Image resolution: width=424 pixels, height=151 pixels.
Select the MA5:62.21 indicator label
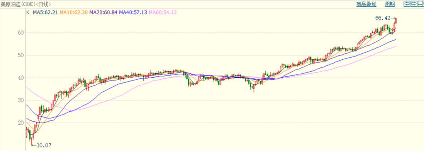coord(46,12)
